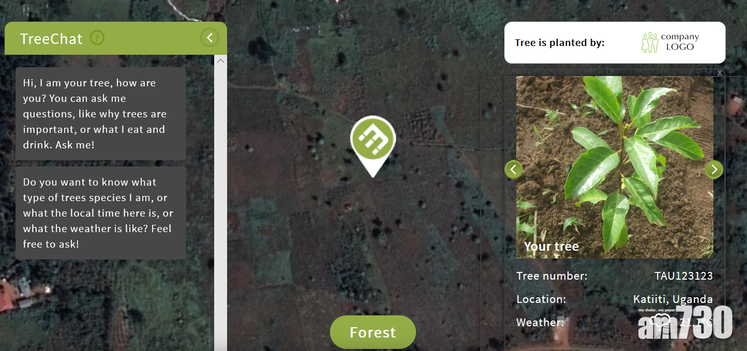This screenshot has width=747, height=351.
Task: Select the 'Hi, I am your tree' chat message
Action: [100, 114]
